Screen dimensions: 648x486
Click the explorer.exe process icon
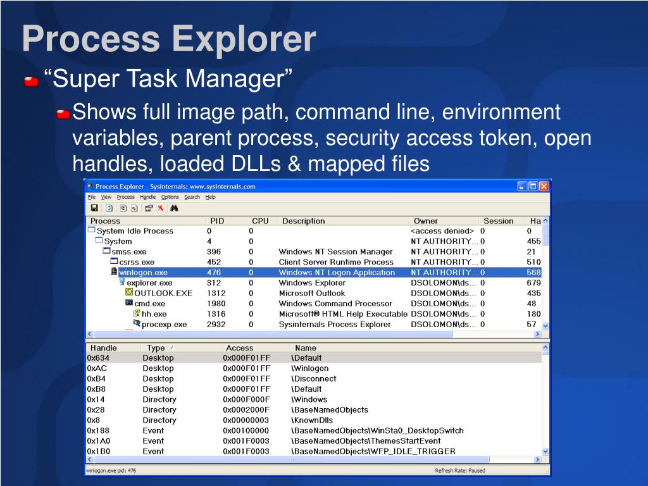pyautogui.click(x=122, y=282)
